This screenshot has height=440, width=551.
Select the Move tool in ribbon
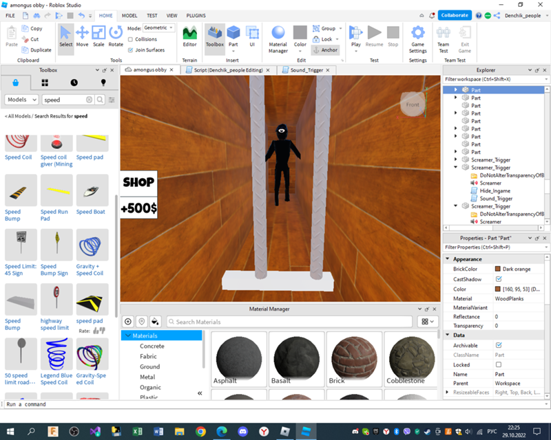pos(82,35)
